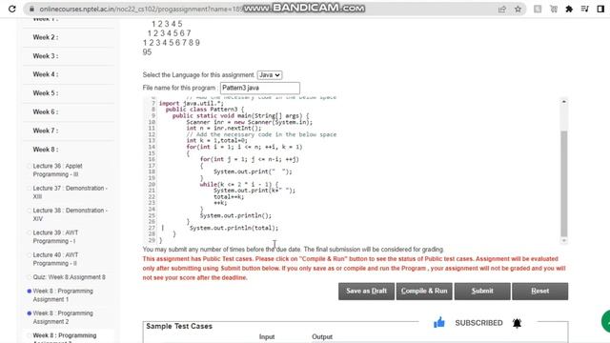Click 'Scanner inr = new Scanner' code line
This screenshot has width=610, height=343.
(x=249, y=122)
